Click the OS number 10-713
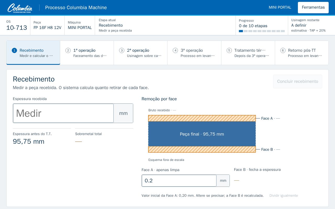The height and width of the screenshot is (209, 335). [16, 28]
